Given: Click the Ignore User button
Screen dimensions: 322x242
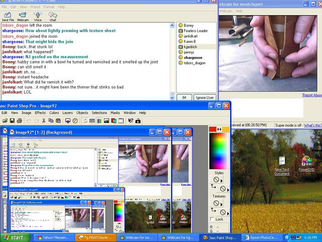Looking at the screenshot, I should coord(205,97).
